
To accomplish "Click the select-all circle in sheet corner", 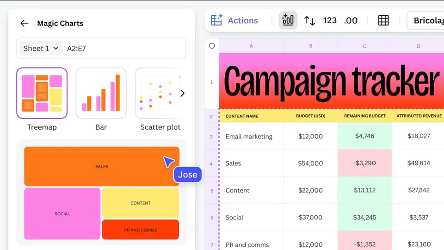I will pyautogui.click(x=212, y=46).
